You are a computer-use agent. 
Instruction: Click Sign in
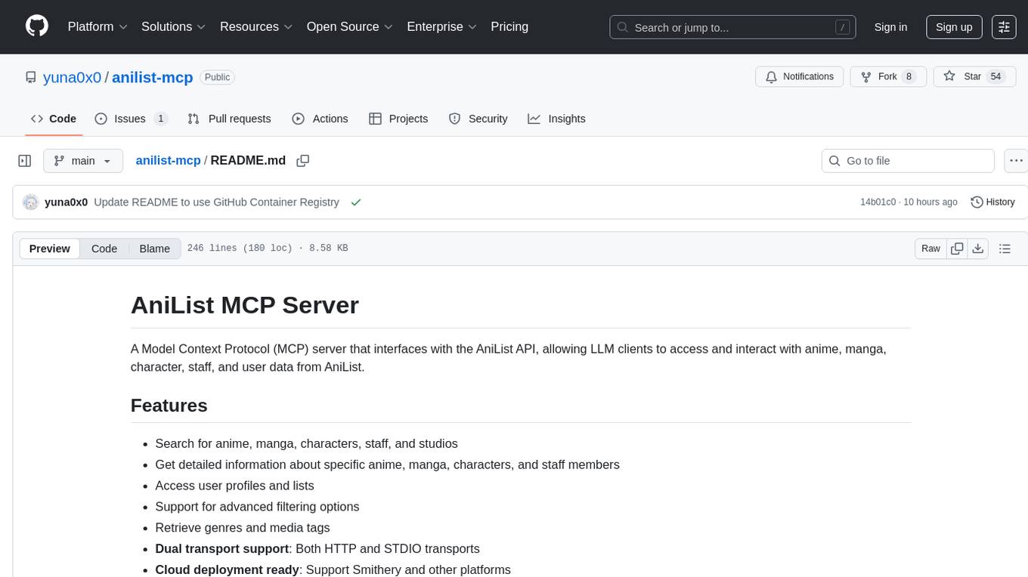tap(890, 27)
